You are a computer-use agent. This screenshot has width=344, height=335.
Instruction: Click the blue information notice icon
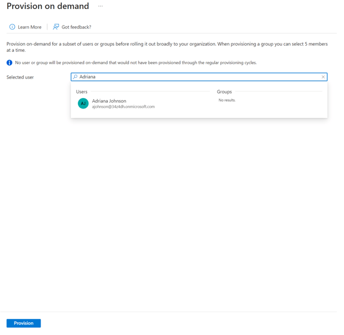click(9, 63)
